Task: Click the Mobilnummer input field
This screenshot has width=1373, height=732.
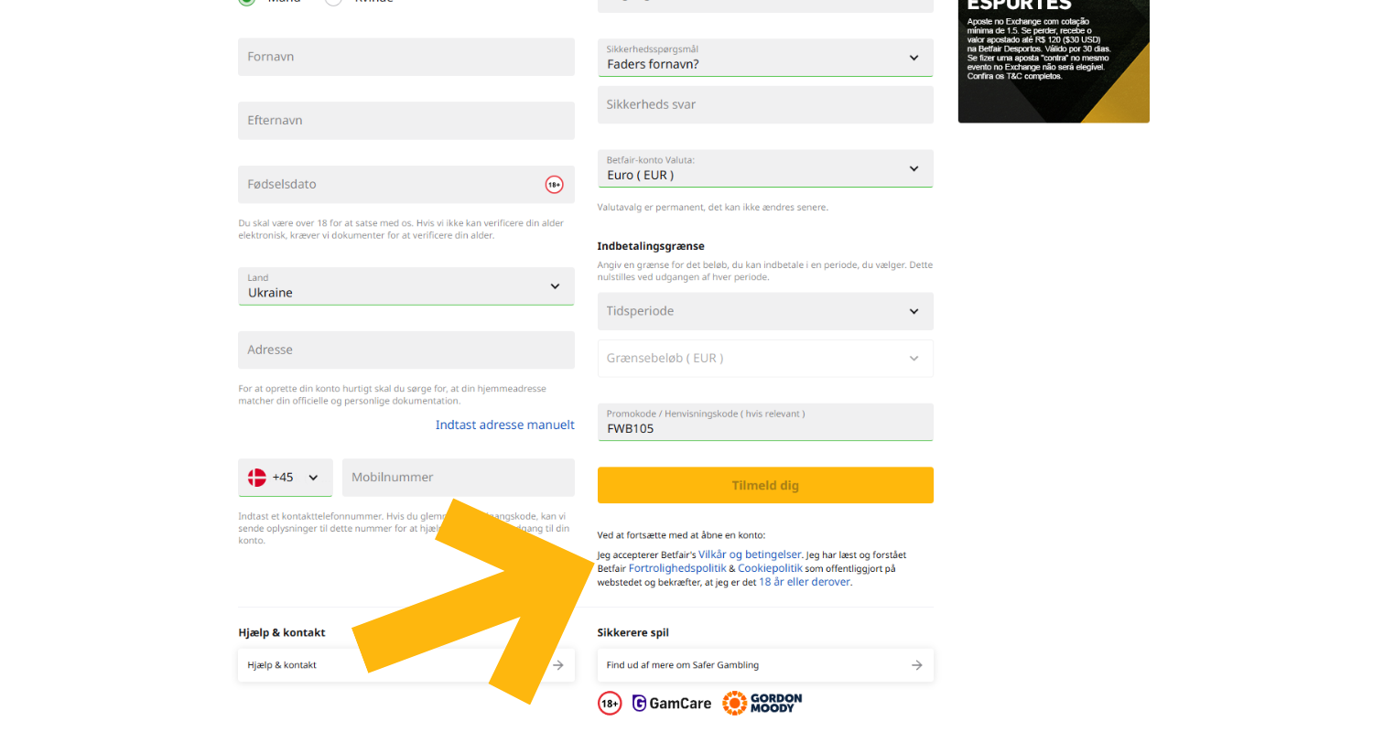Action: tap(459, 478)
